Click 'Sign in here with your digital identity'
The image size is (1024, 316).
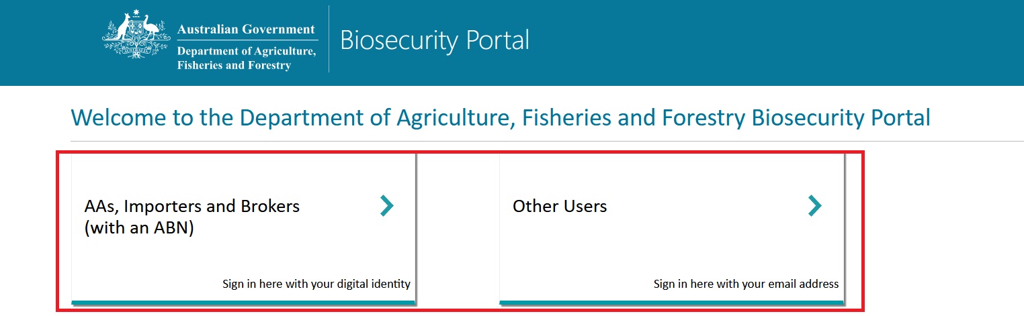click(316, 284)
